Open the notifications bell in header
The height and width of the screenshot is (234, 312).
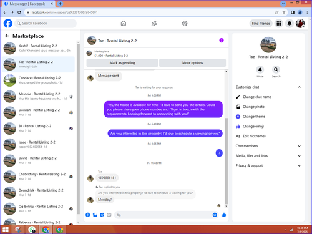tap(290, 24)
